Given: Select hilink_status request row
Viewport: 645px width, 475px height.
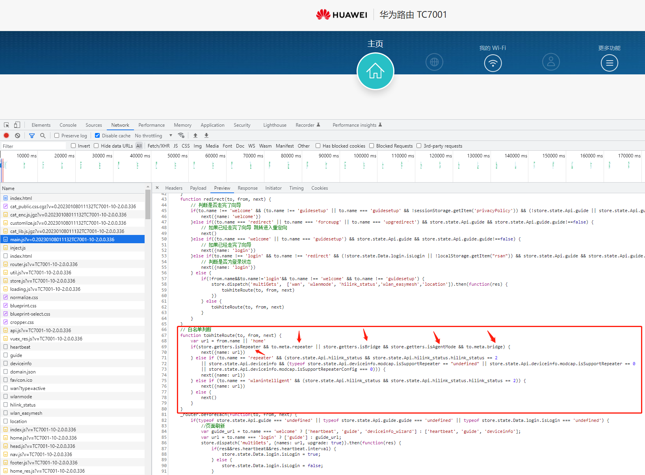Looking at the screenshot, I should click(x=72, y=405).
